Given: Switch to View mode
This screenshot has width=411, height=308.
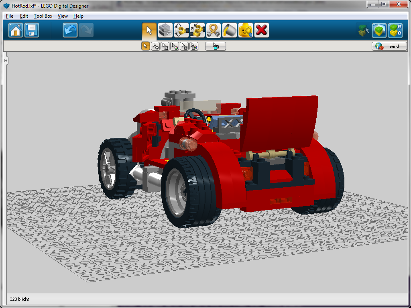Looking at the screenshot, I should [379, 30].
